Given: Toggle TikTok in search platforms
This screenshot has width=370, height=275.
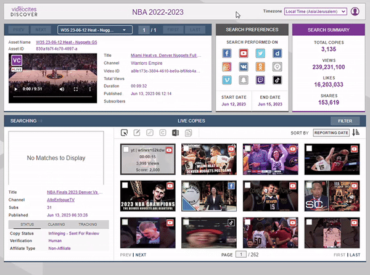Looking at the screenshot, I should pos(277,80).
